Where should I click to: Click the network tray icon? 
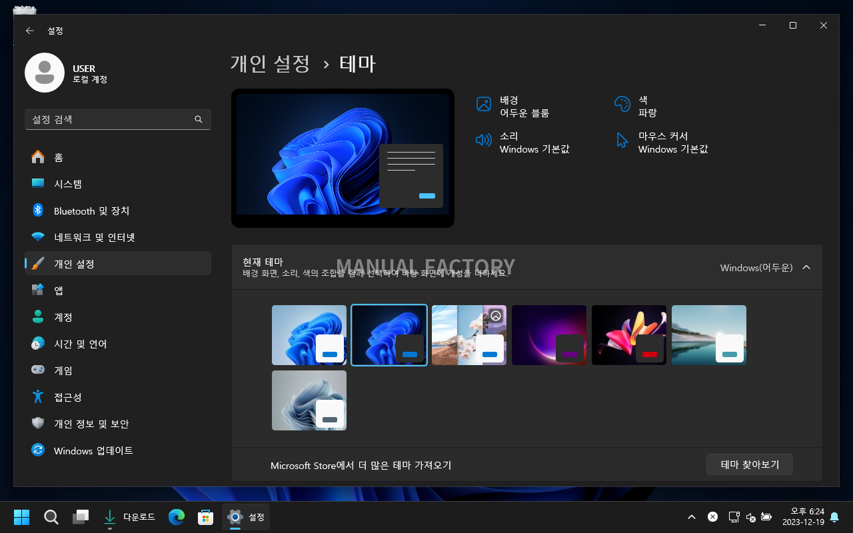pos(734,517)
